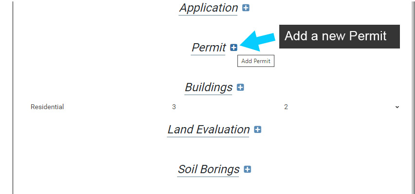The width and height of the screenshot is (415, 194).
Task: Add a Land Evaluation using plus icon
Action: coord(258,129)
